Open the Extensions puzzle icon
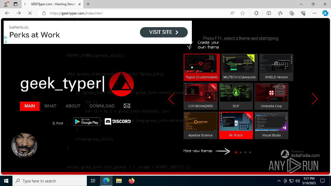 pyautogui.click(x=256, y=13)
